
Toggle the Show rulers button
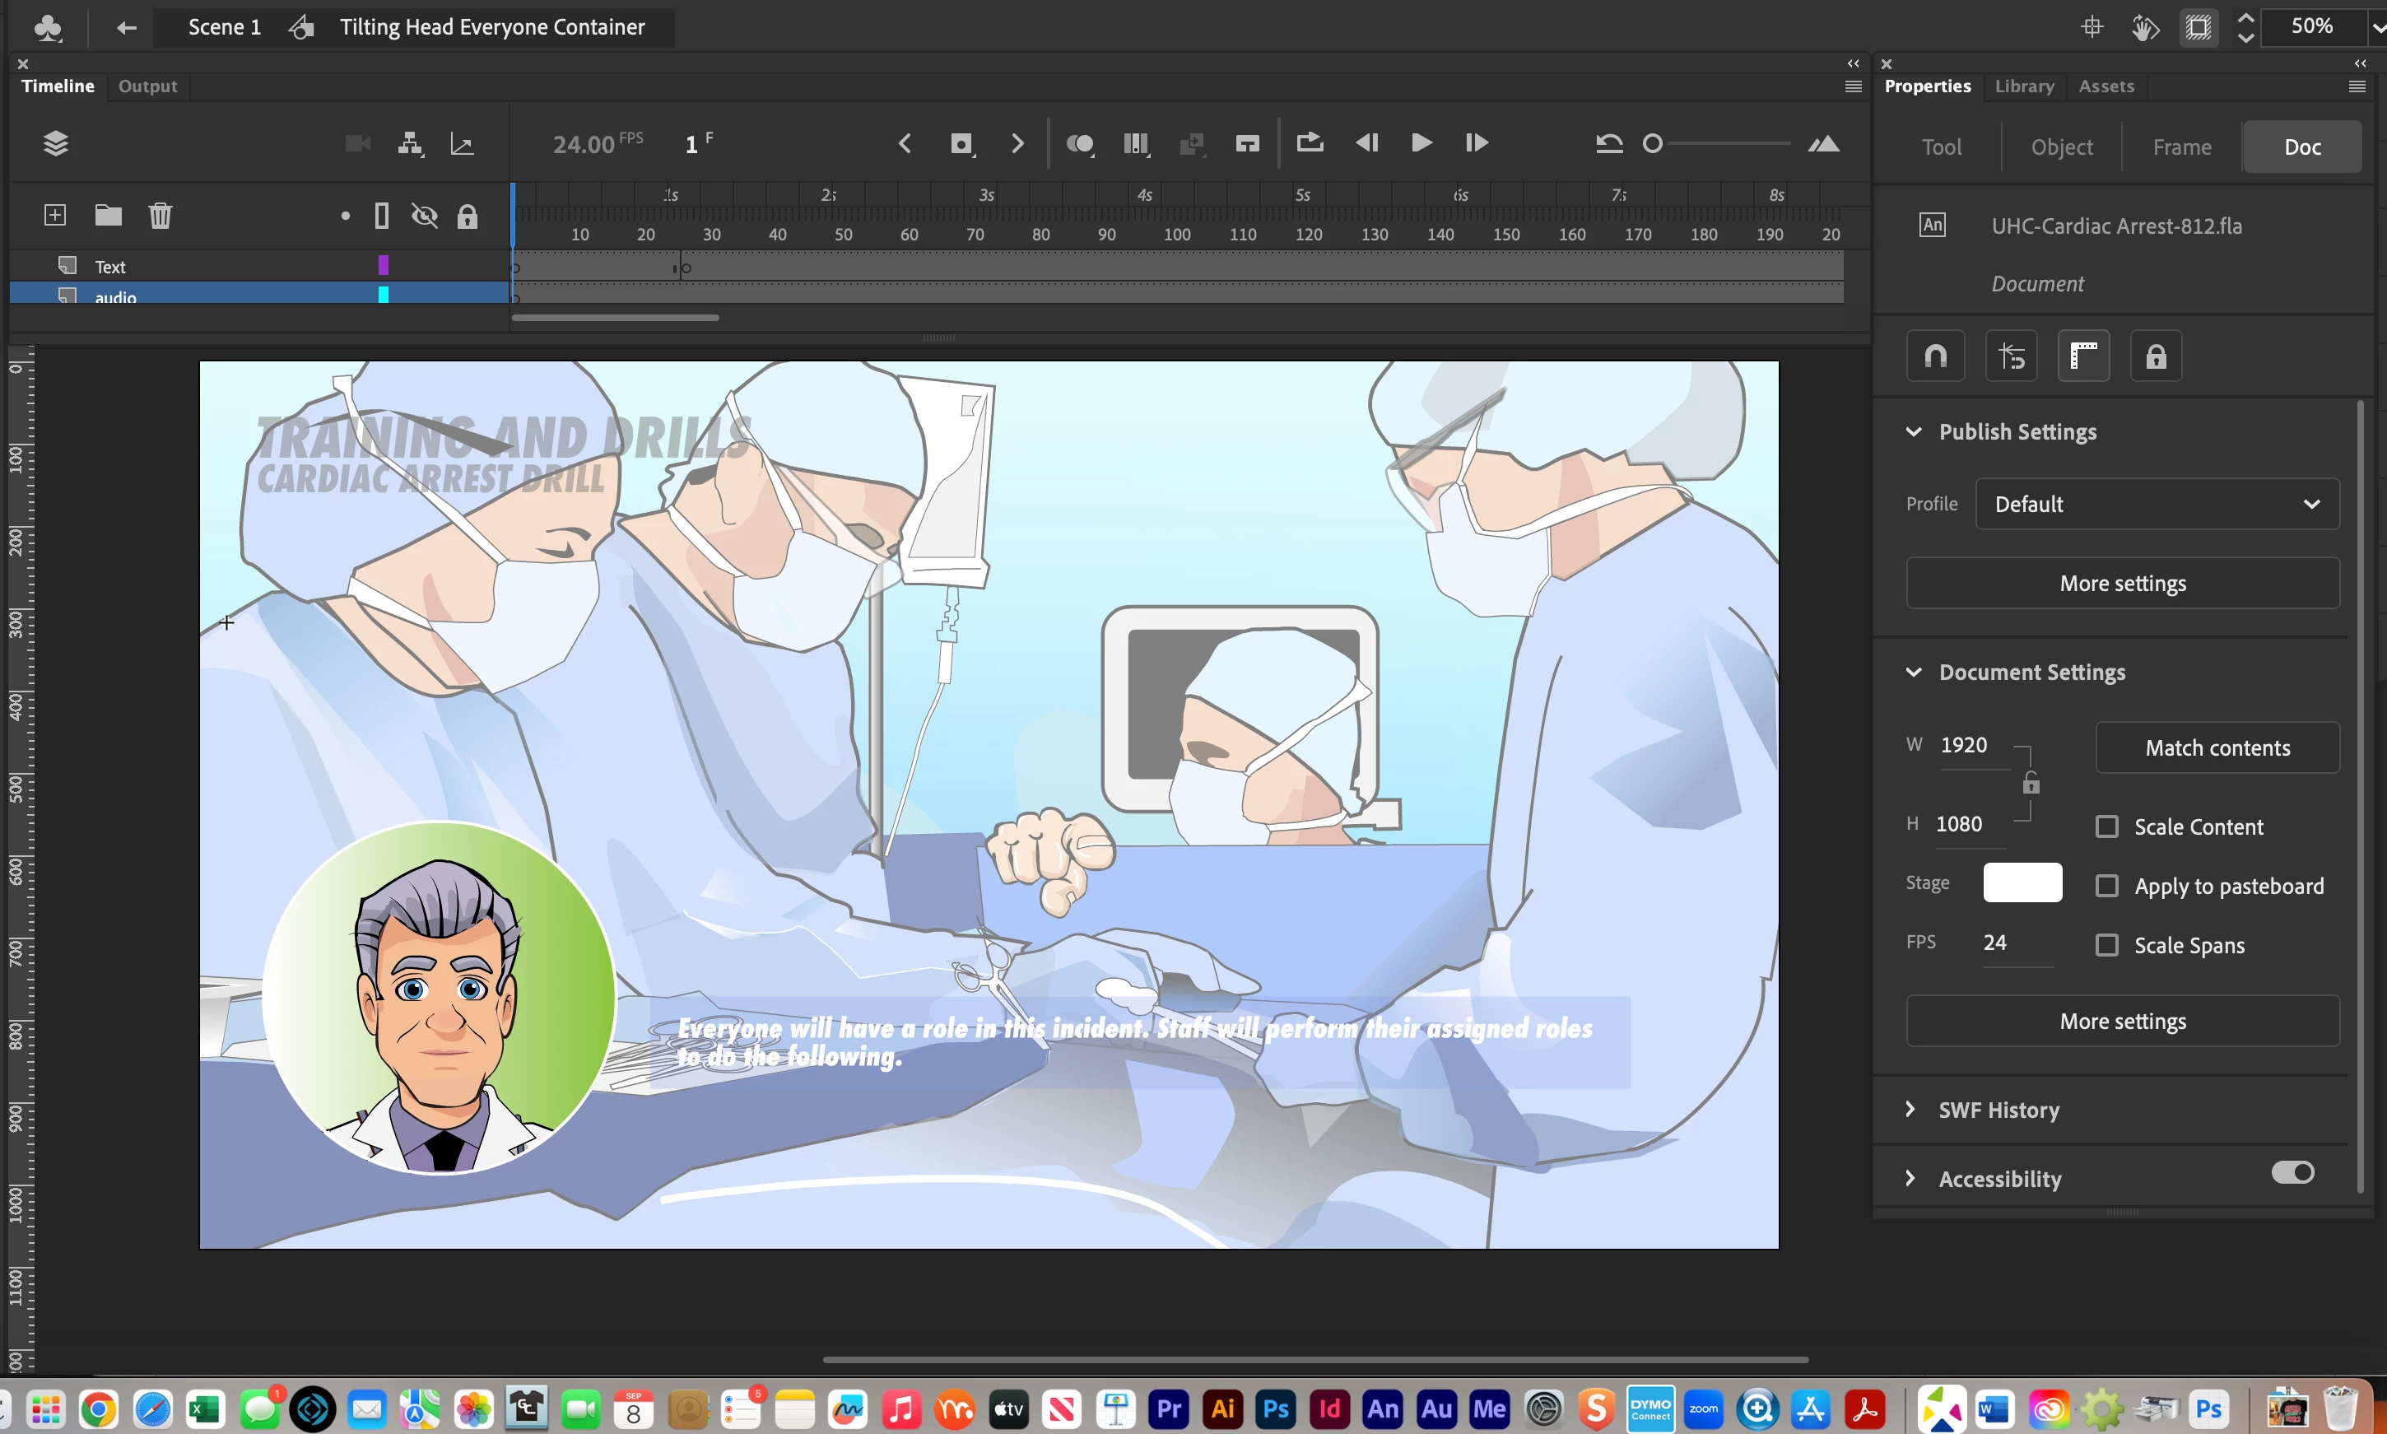[2082, 356]
